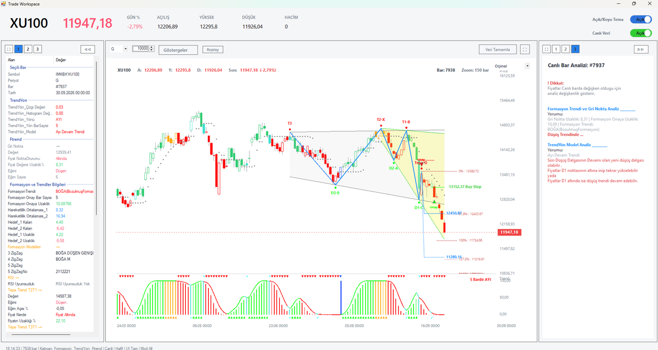Select TrendYön_Model row Ayı Devam Trendi
Screen dimensions: 658x350
tap(50, 131)
